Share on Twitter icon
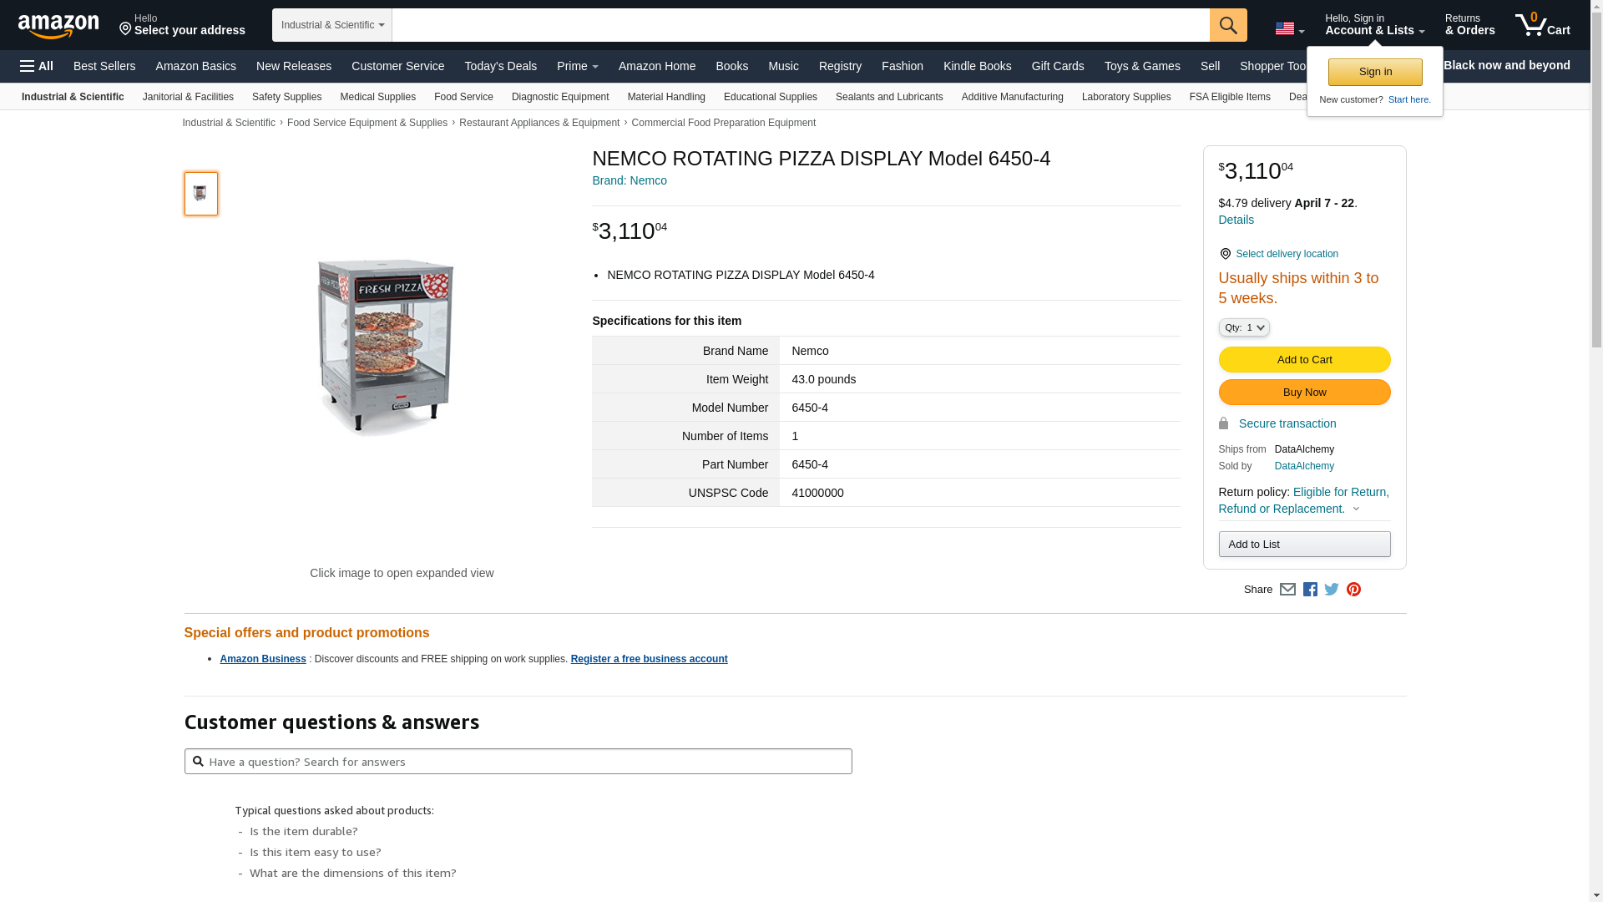This screenshot has height=902, width=1603. 1332,590
